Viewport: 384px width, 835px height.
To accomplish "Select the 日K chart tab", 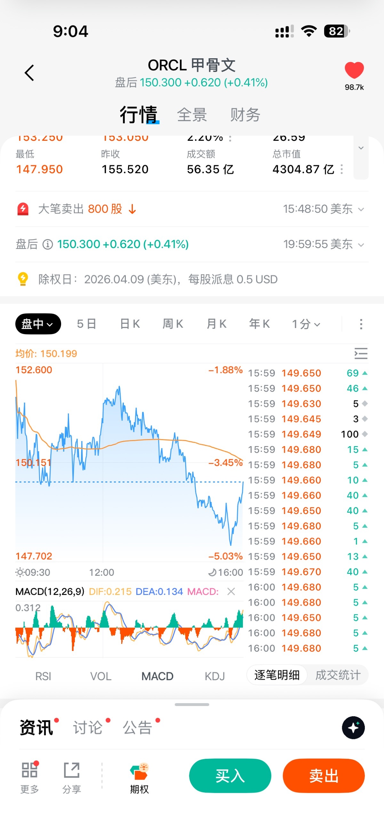I will (130, 324).
